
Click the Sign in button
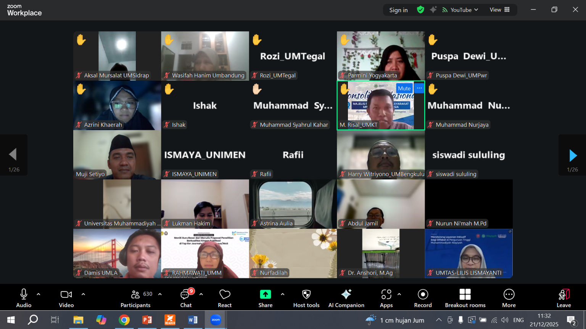[398, 10]
